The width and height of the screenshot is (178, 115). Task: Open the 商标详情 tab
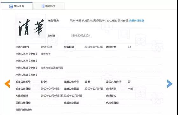coord(17,6)
